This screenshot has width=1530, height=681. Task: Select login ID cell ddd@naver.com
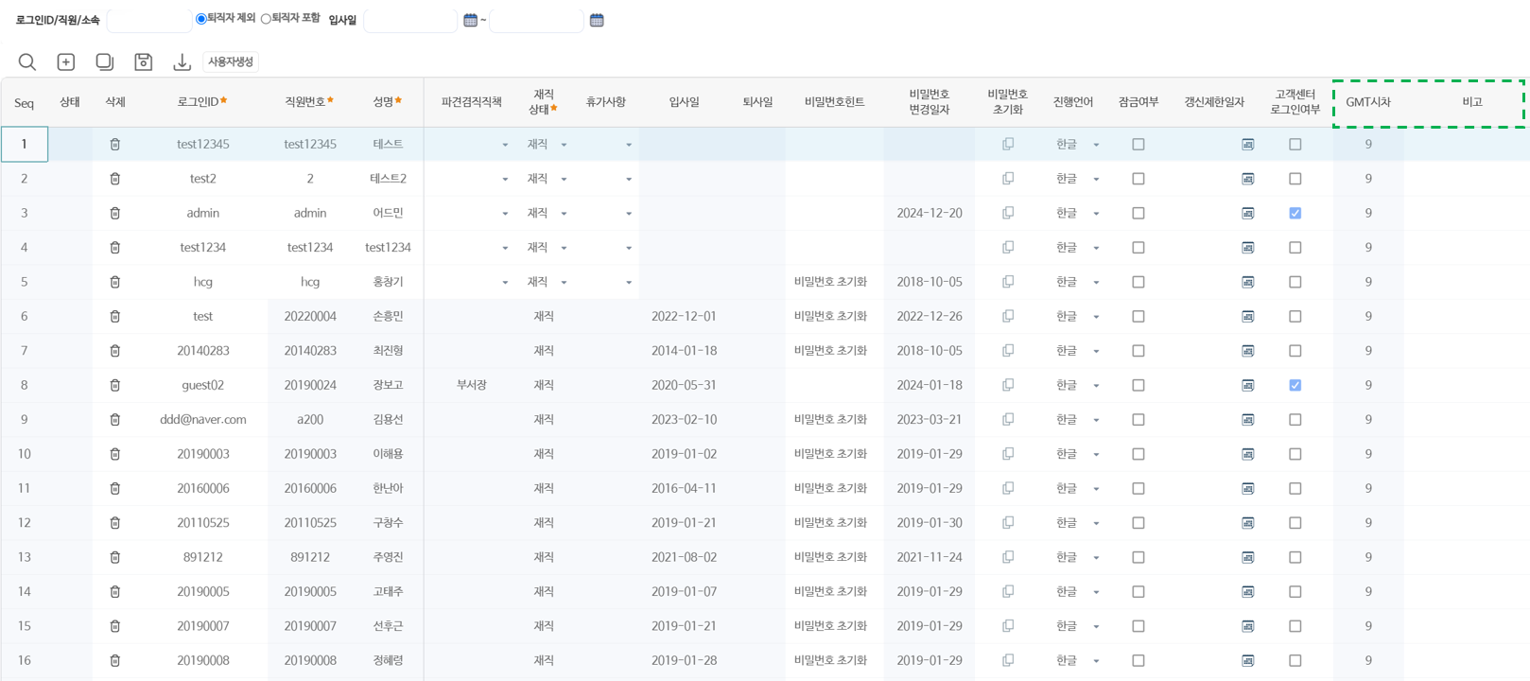202,420
